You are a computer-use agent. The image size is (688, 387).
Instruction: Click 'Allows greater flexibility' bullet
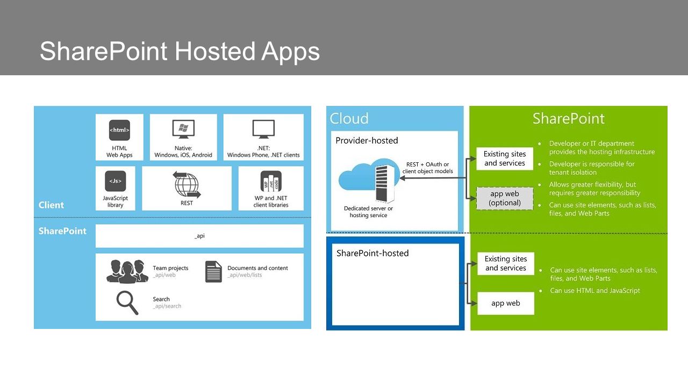594,189
